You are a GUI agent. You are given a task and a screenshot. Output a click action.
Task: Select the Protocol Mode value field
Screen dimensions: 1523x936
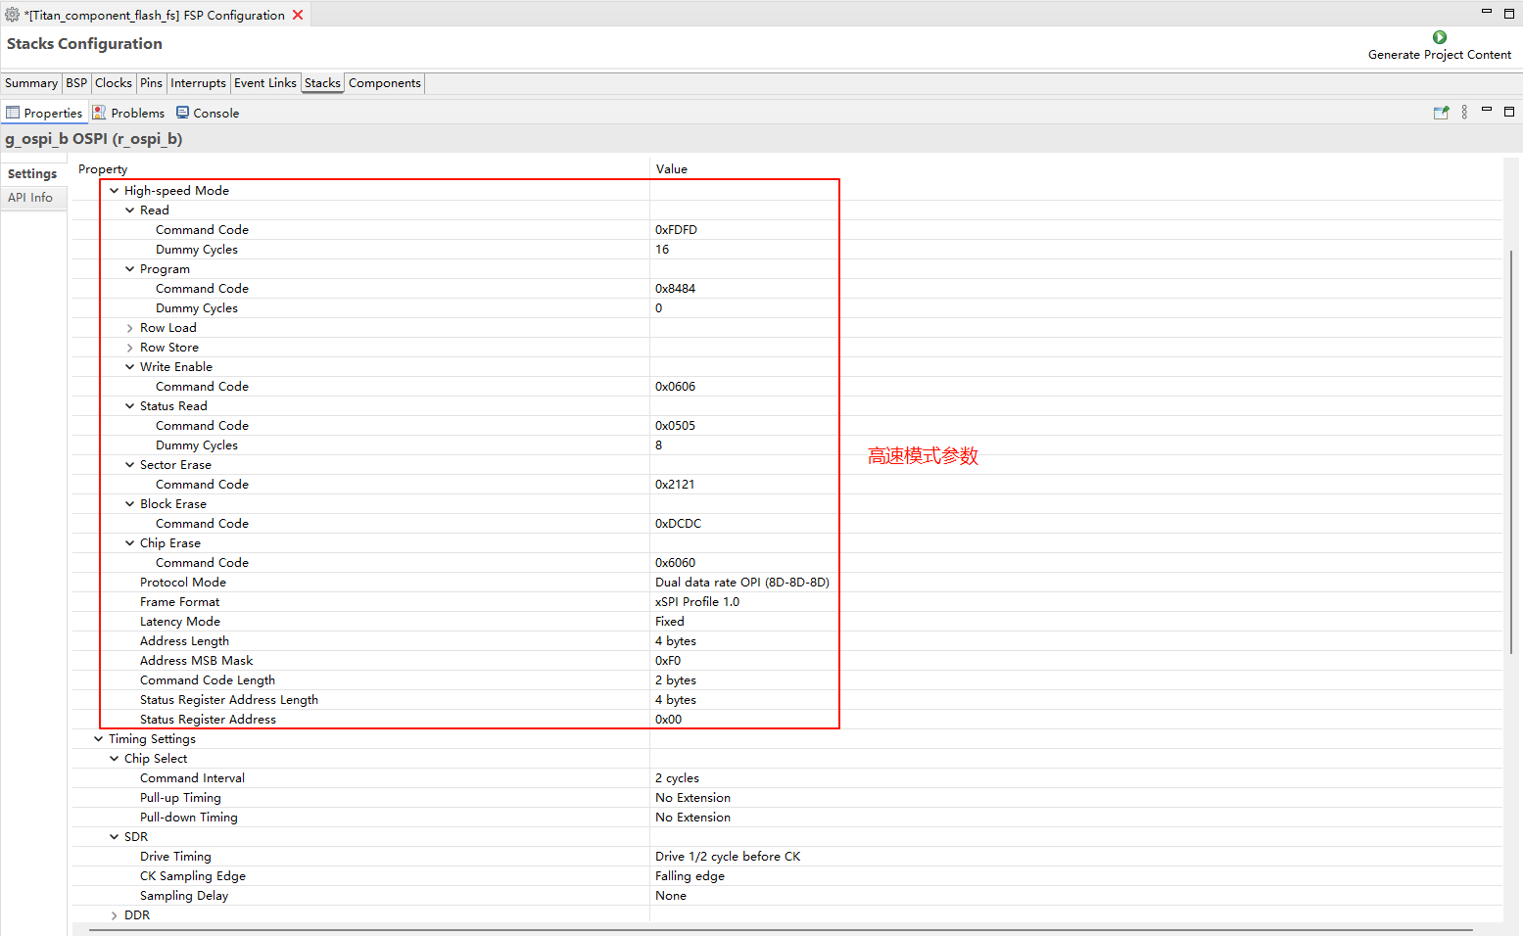click(x=741, y=583)
